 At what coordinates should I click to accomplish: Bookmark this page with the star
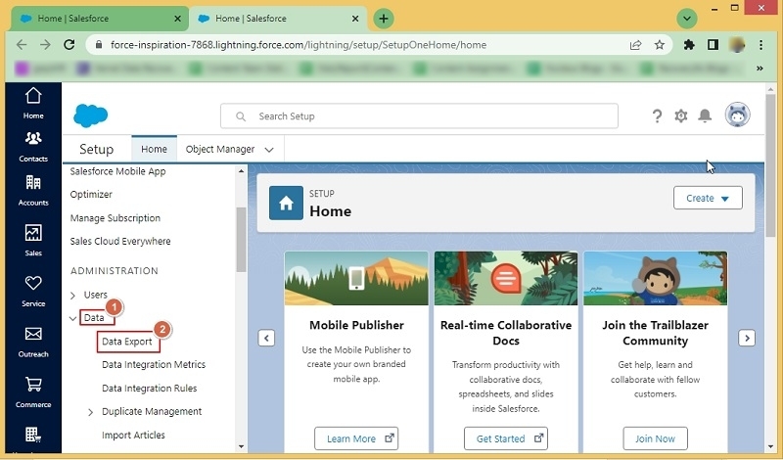click(660, 45)
